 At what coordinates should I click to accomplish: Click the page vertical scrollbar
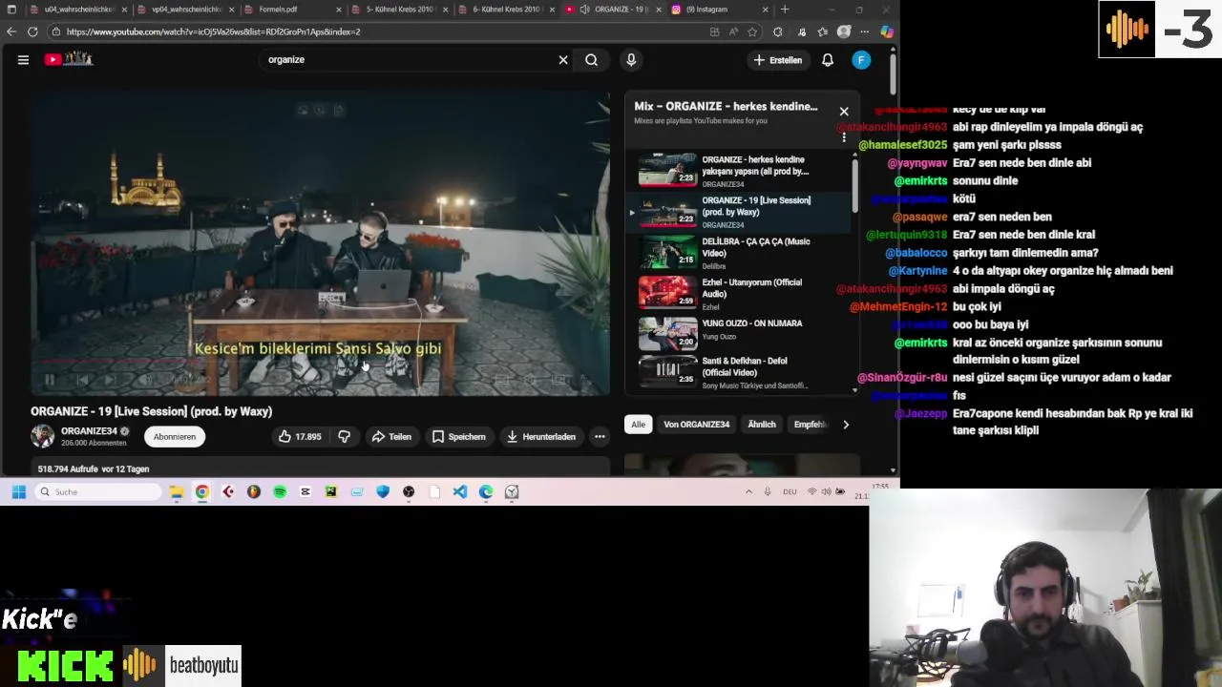tap(893, 76)
